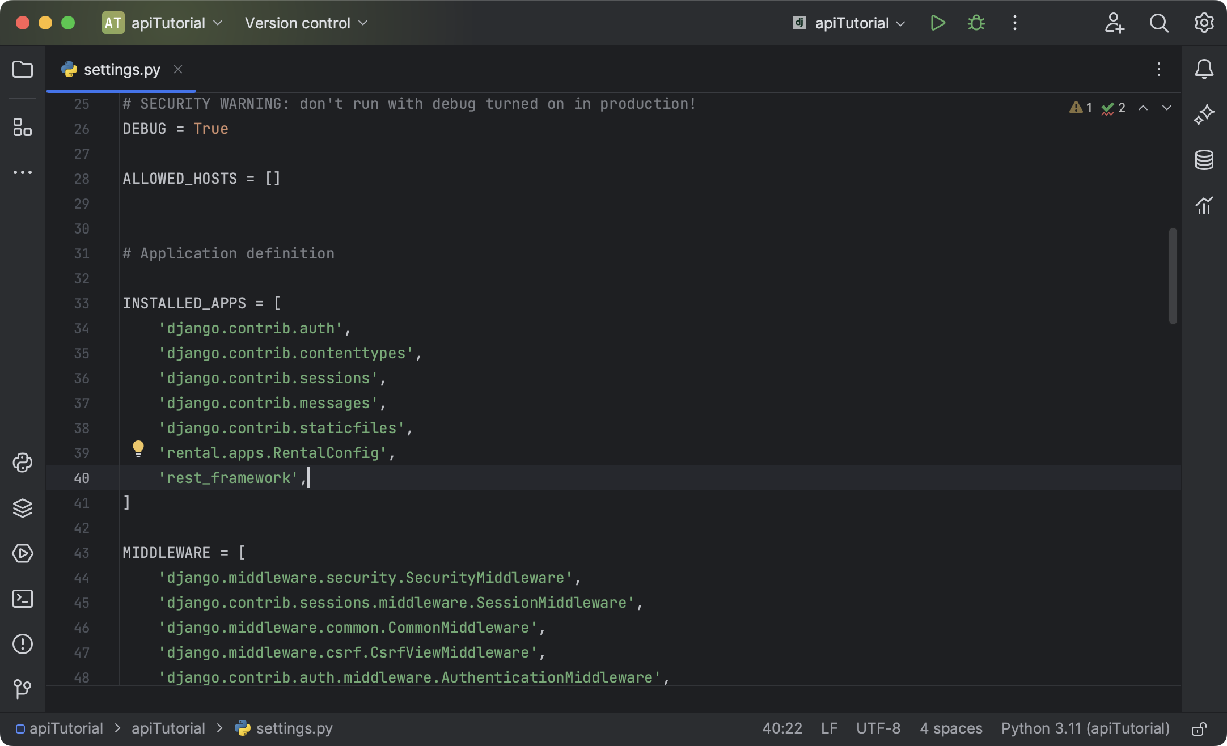The width and height of the screenshot is (1227, 746).
Task: Click 'rest_framework' string on line 40
Action: [229, 478]
